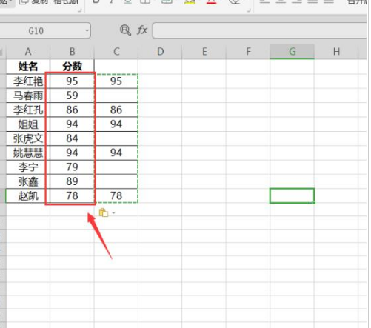Select 95 in column B beside 李红艳
Image resolution: width=371 pixels, height=328 pixels.
coord(72,81)
